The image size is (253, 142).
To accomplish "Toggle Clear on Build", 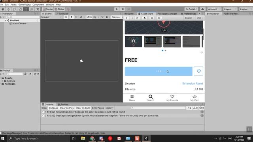I will [x=83, y=108].
